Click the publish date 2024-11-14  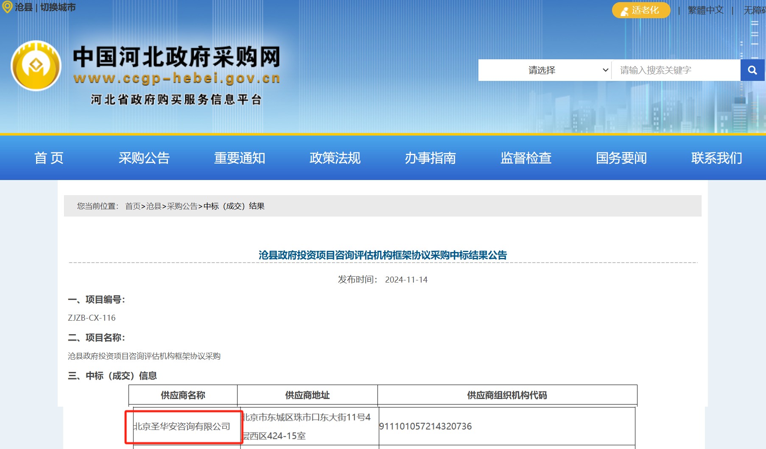tap(406, 280)
